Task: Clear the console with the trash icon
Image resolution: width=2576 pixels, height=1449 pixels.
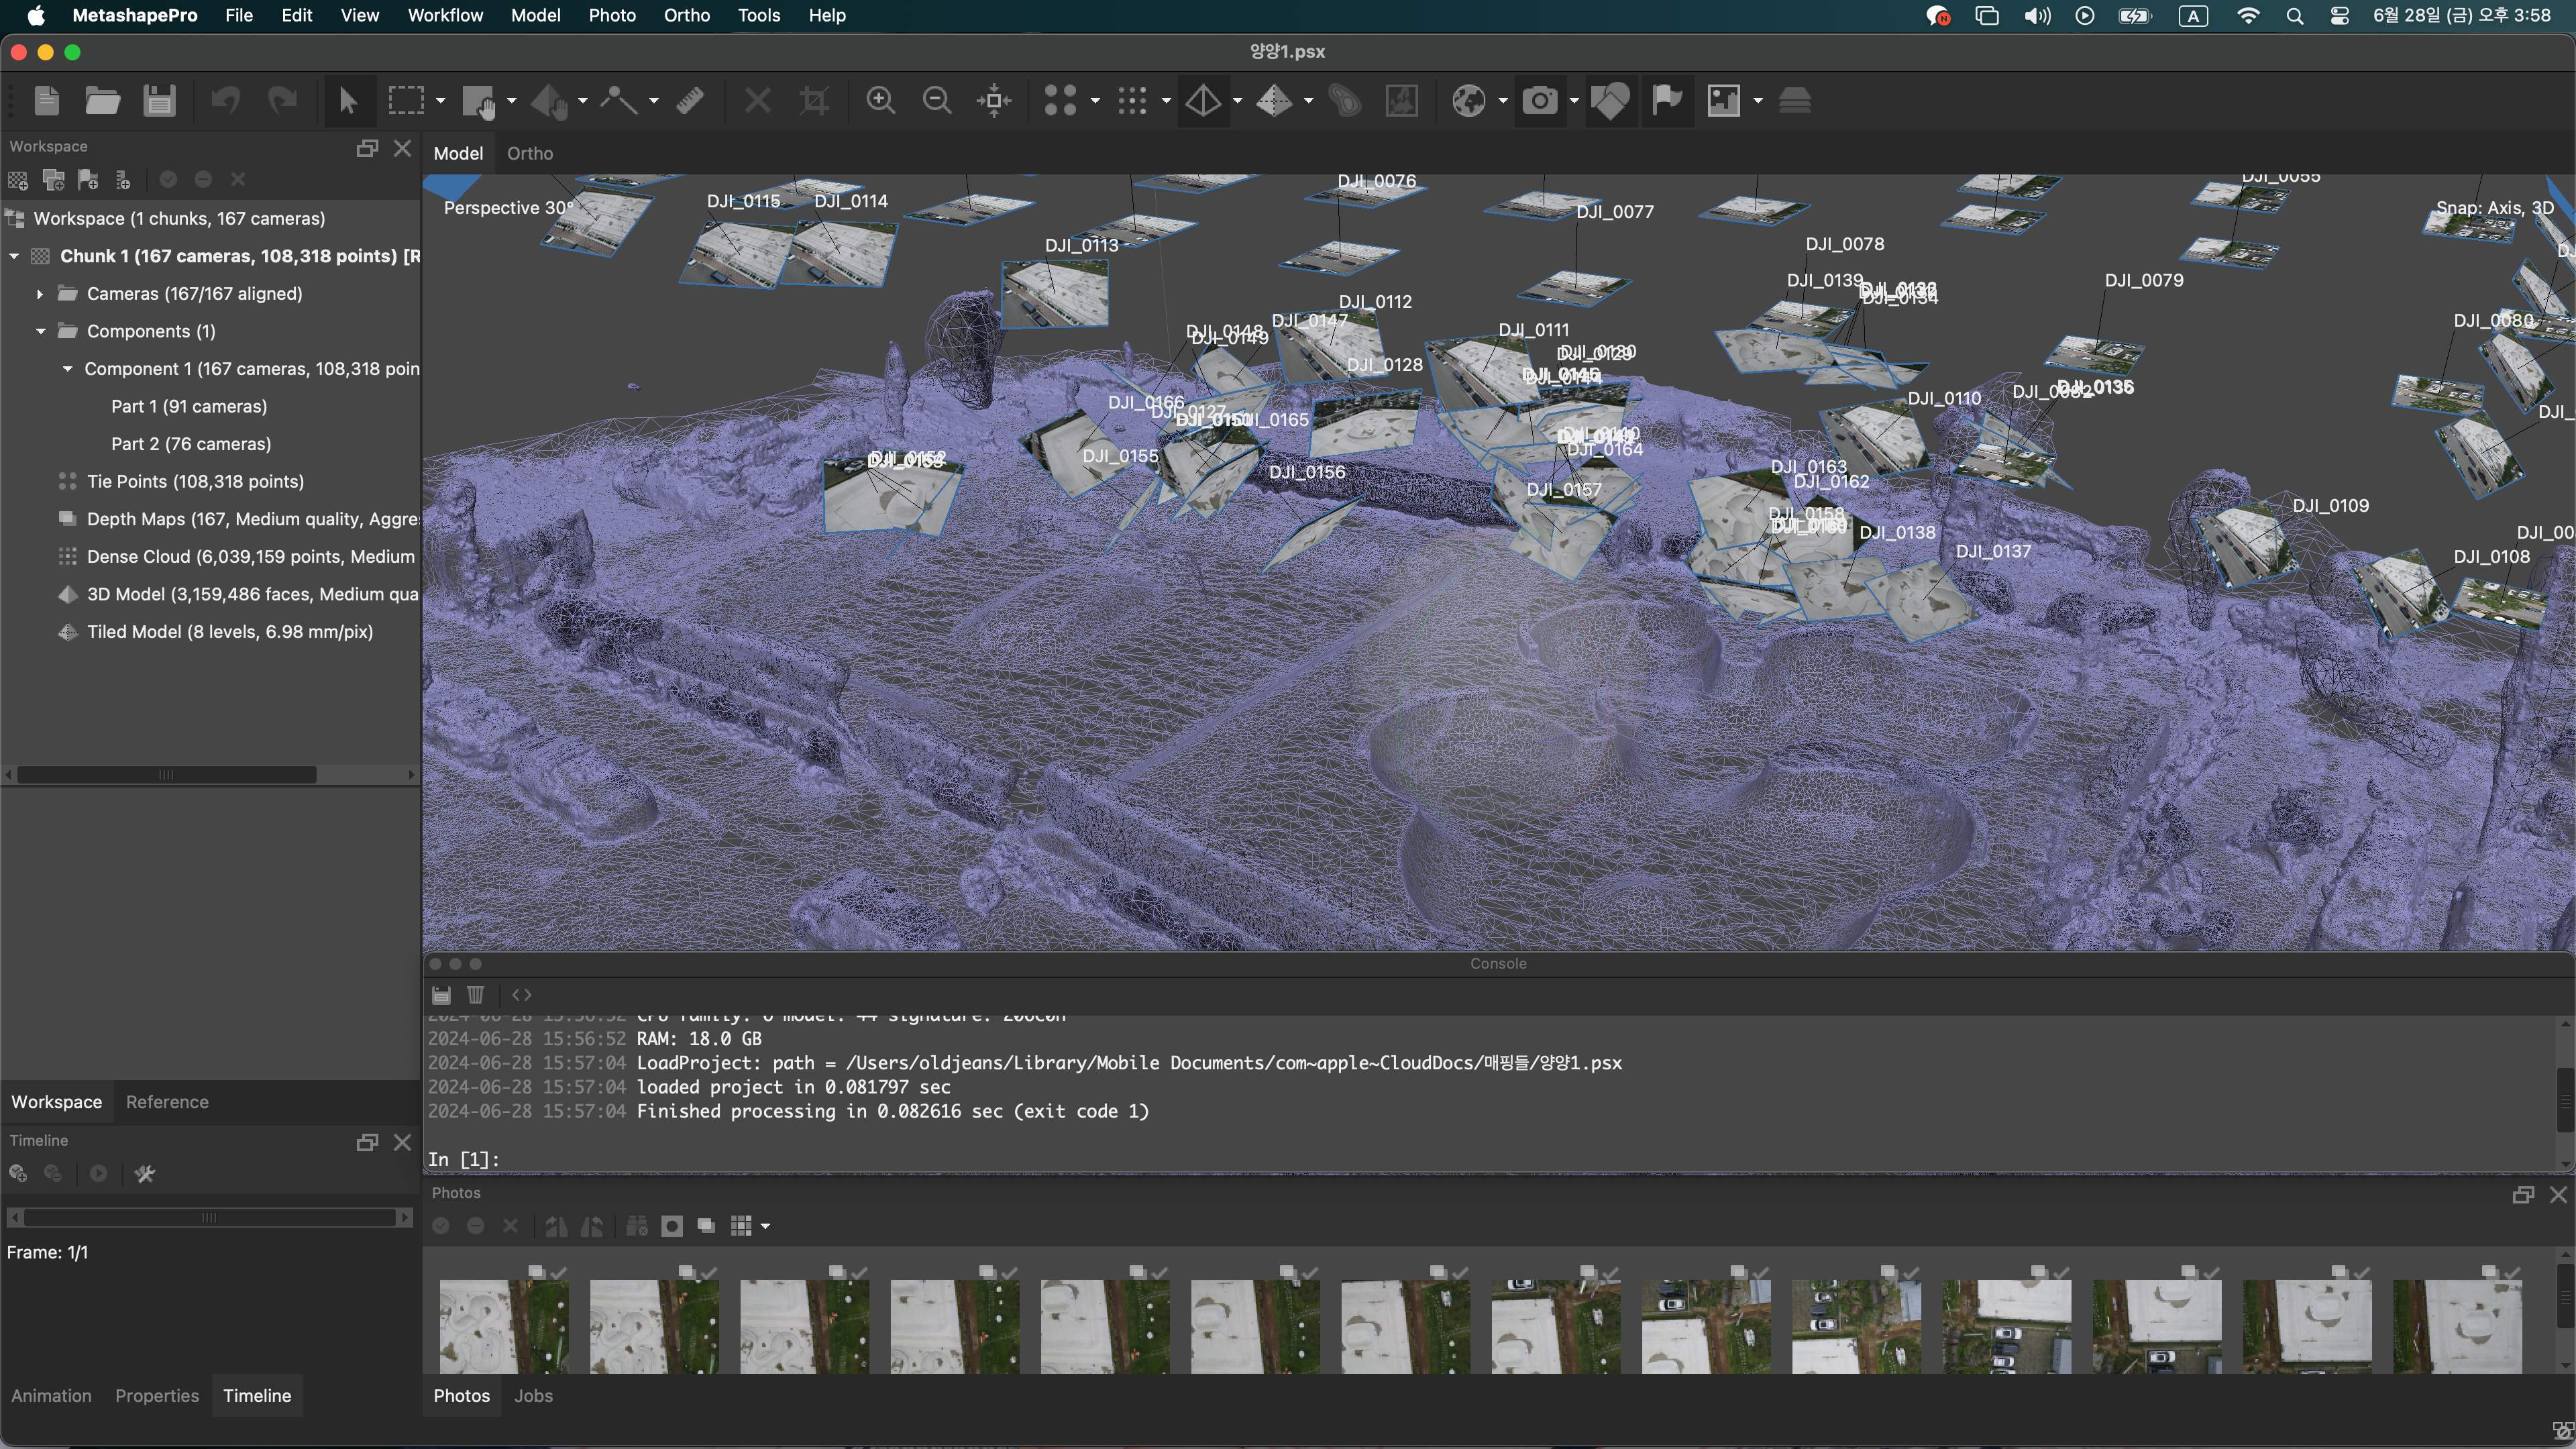Action: [x=476, y=995]
